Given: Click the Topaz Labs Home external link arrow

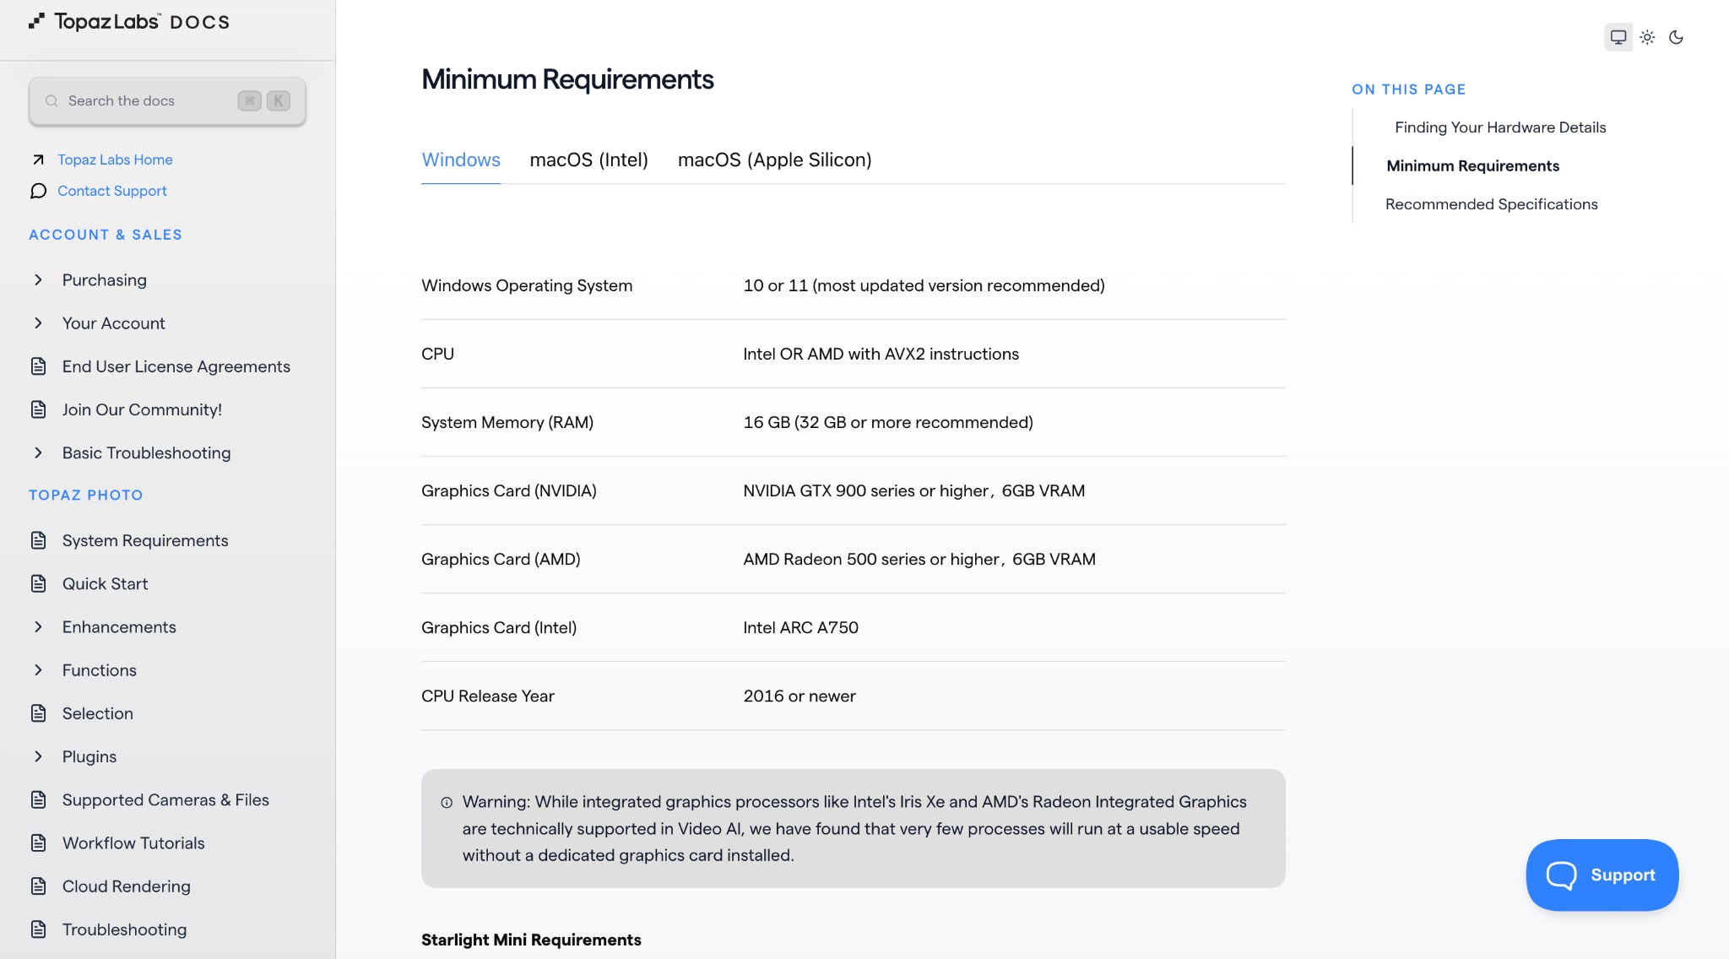Looking at the screenshot, I should (37, 159).
